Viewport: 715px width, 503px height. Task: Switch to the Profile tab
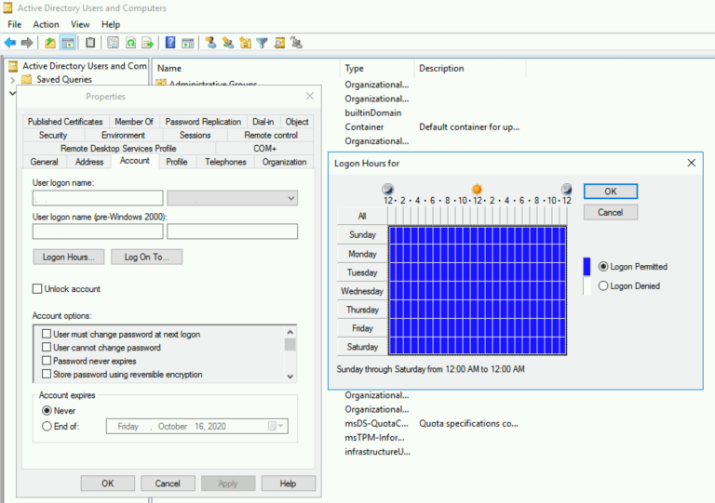(x=177, y=162)
